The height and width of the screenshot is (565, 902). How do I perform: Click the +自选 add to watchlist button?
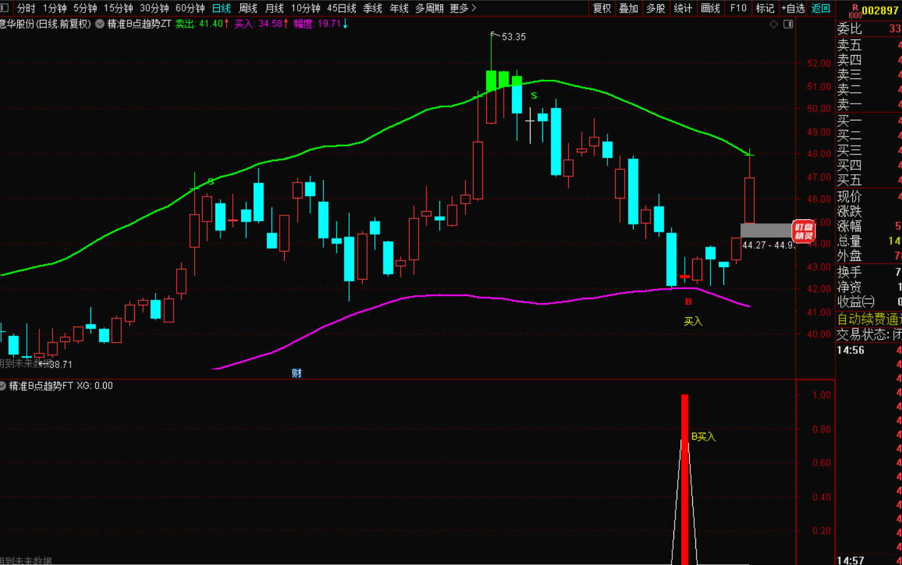(793, 8)
